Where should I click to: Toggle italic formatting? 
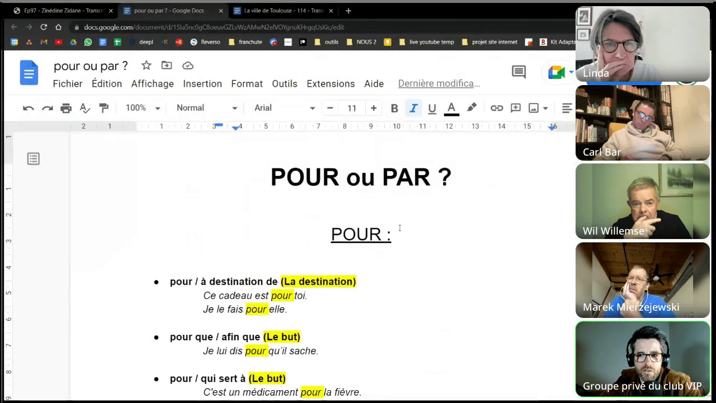point(413,108)
